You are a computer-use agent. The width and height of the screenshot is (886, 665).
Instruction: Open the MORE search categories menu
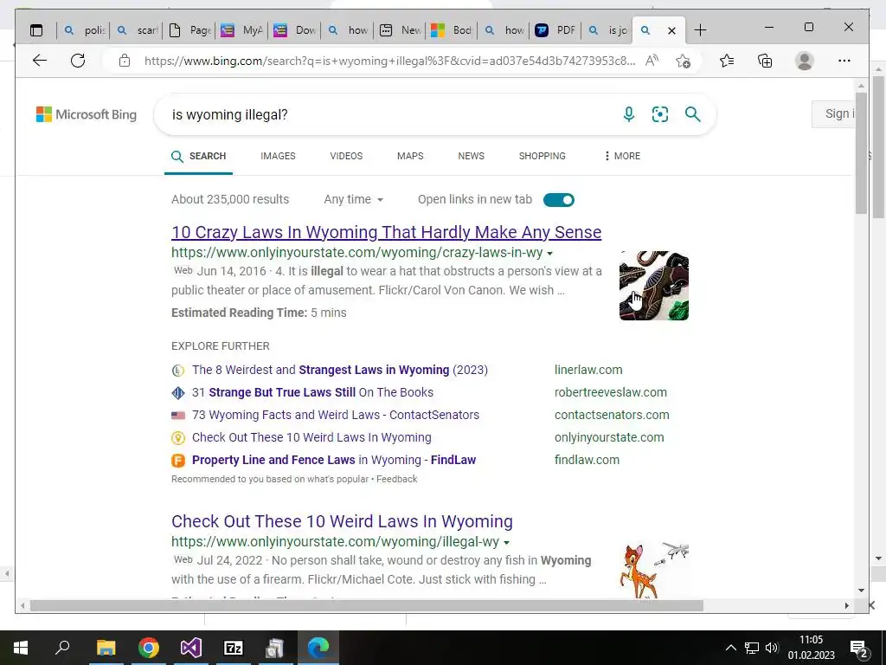623,156
